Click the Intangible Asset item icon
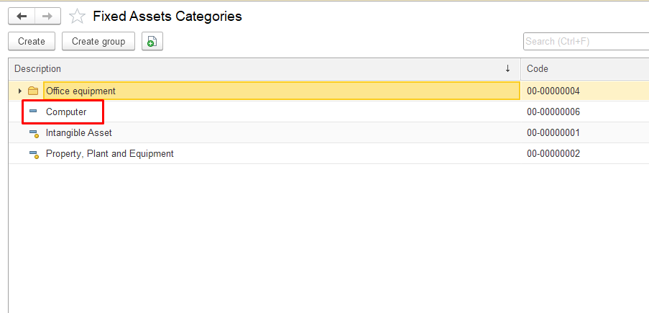The width and height of the screenshot is (649, 313). pyautogui.click(x=33, y=133)
